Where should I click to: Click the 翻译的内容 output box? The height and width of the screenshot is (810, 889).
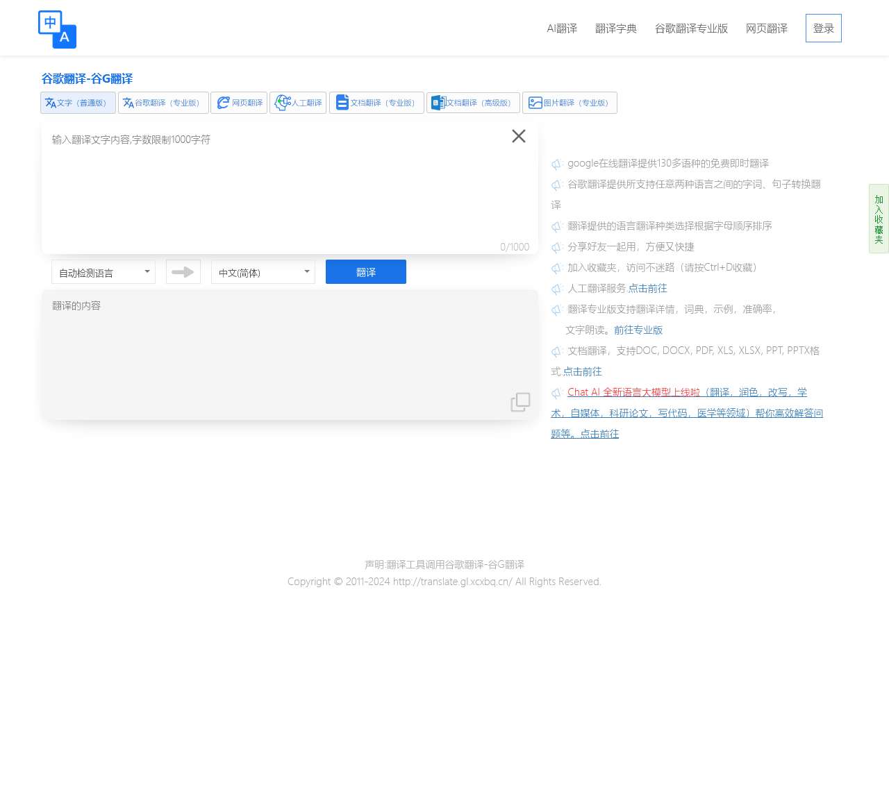(x=290, y=355)
